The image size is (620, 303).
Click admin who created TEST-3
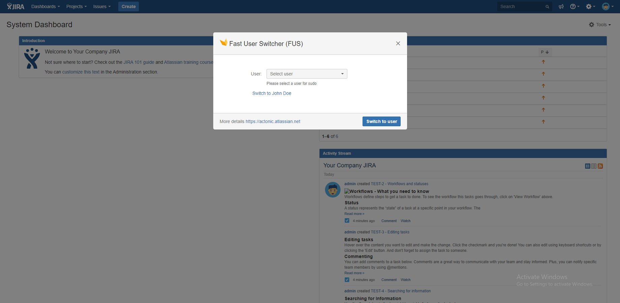tap(350, 232)
